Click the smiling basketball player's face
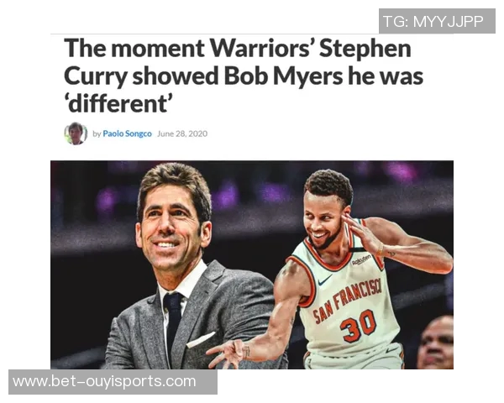The width and height of the screenshot is (504, 403). (322, 222)
